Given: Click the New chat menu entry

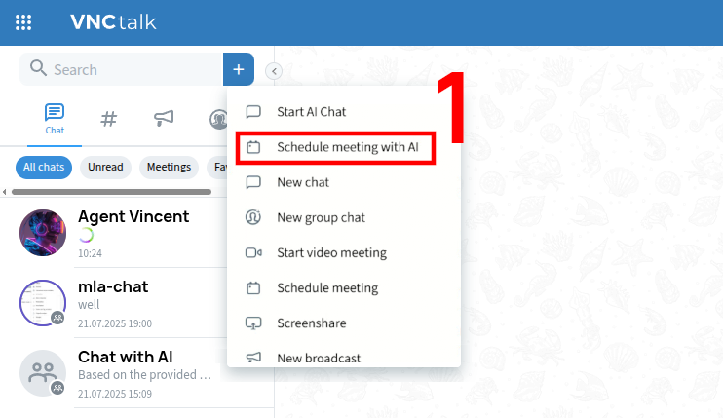Looking at the screenshot, I should click(x=303, y=182).
